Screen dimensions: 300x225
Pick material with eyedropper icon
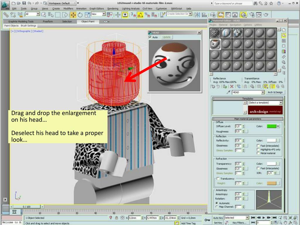coord(228,92)
